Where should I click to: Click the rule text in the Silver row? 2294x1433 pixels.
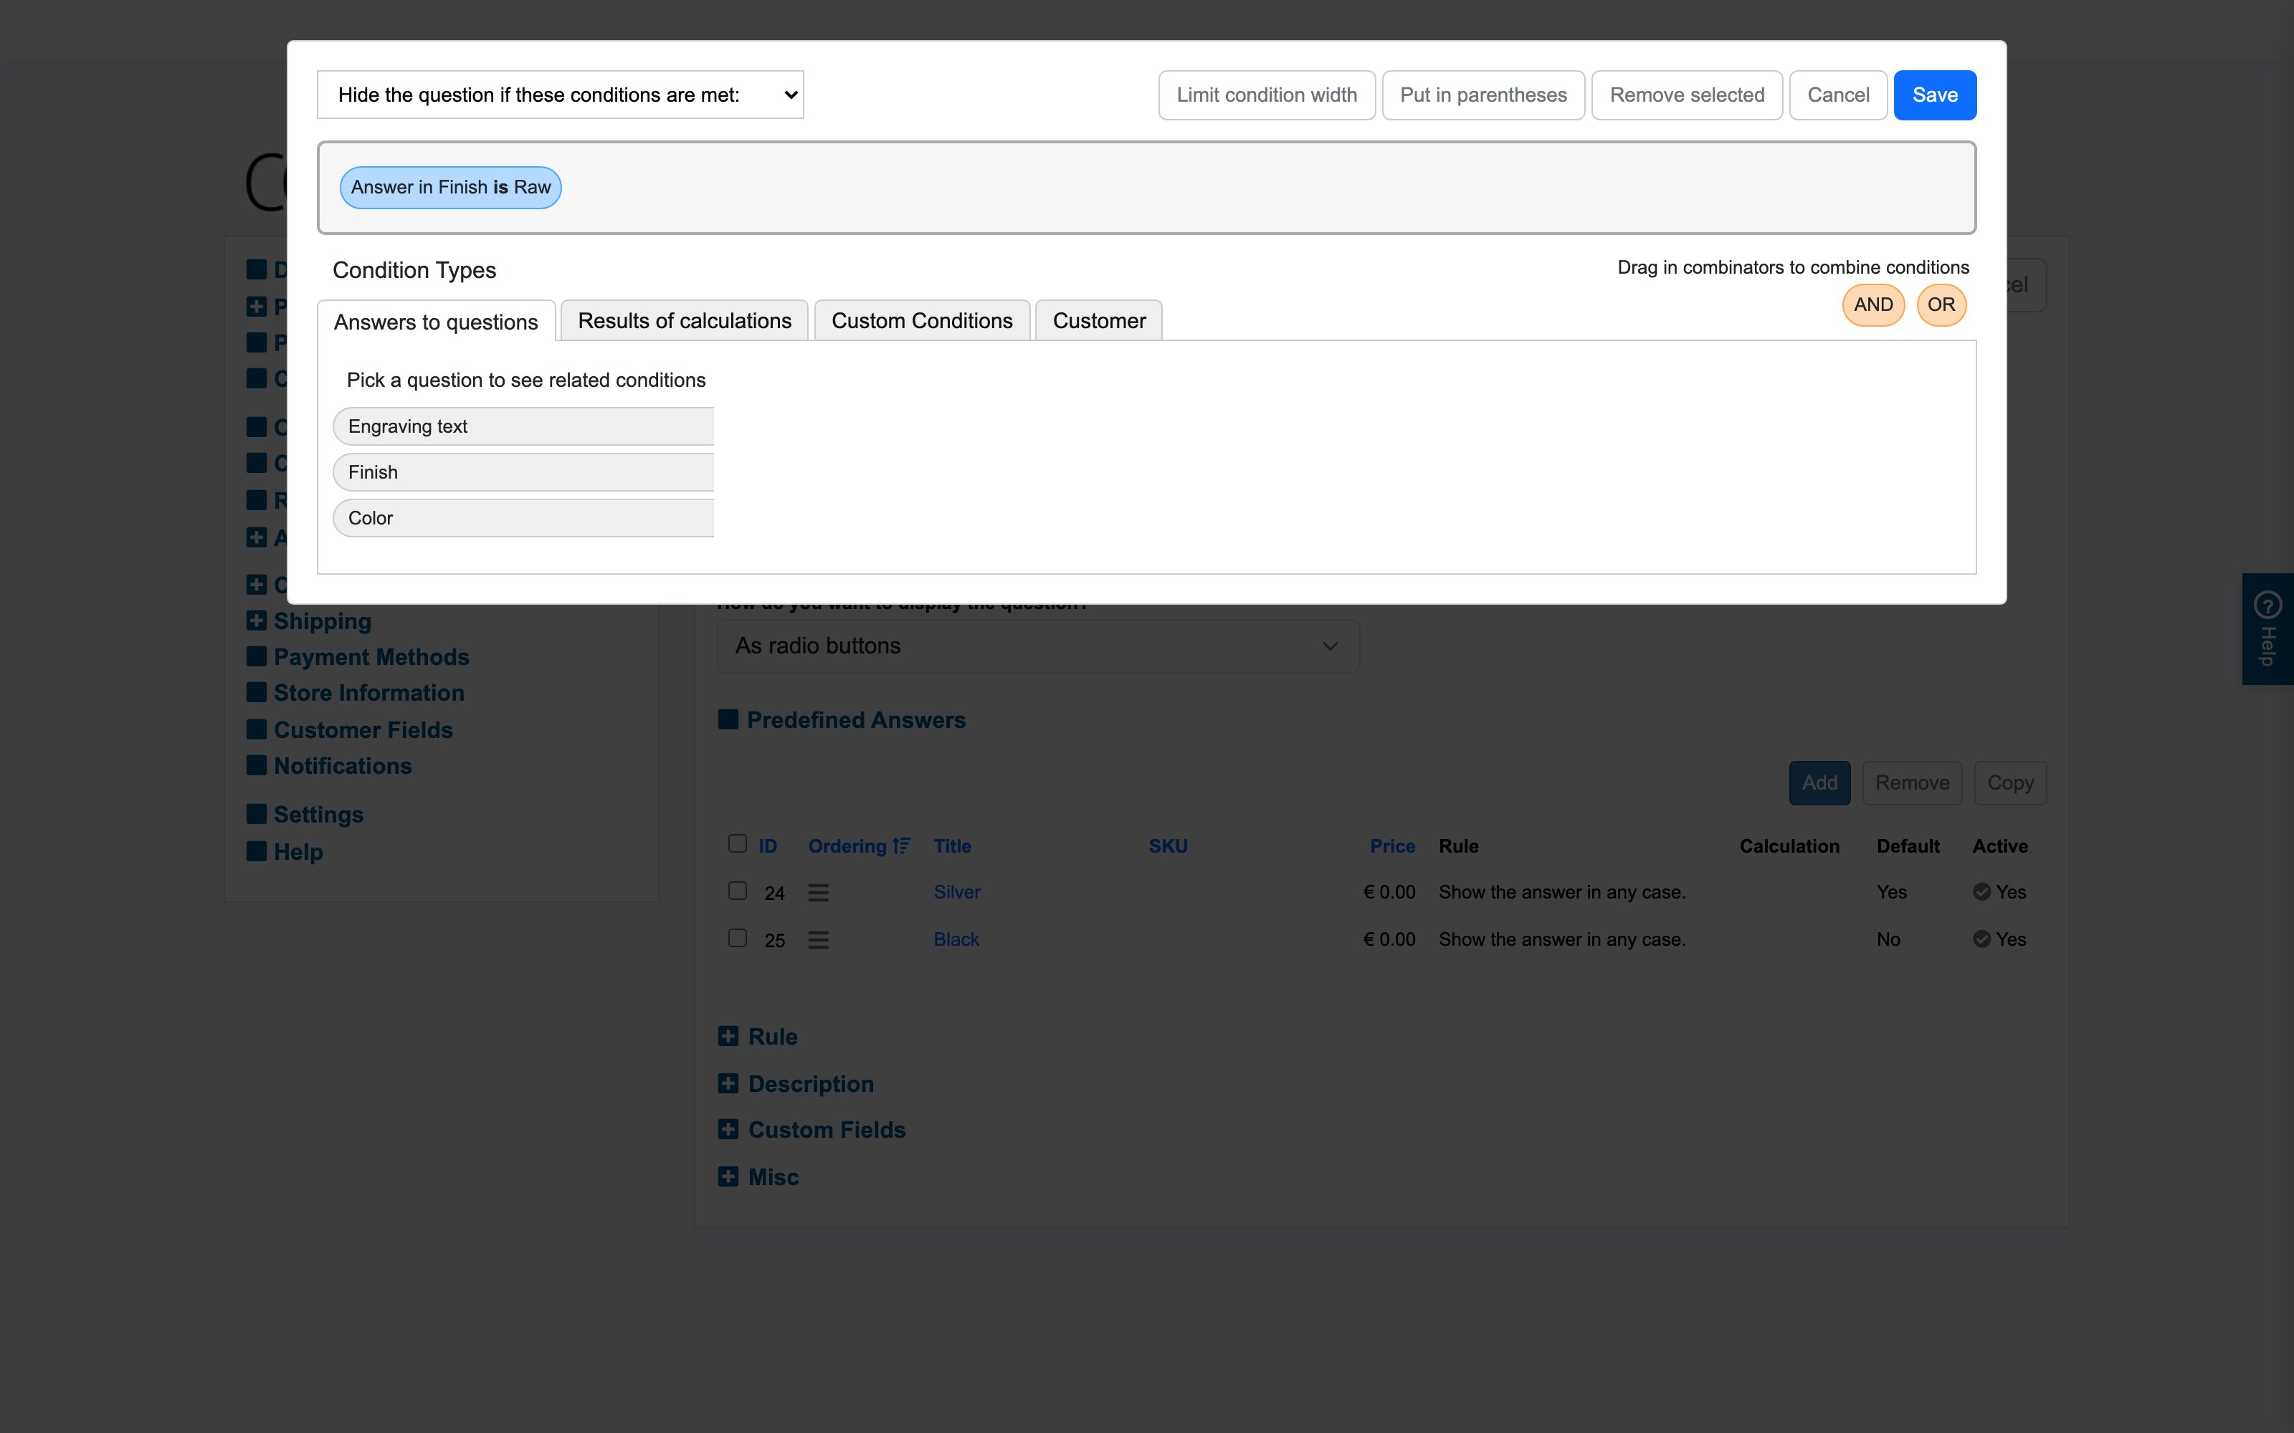pyautogui.click(x=1562, y=892)
